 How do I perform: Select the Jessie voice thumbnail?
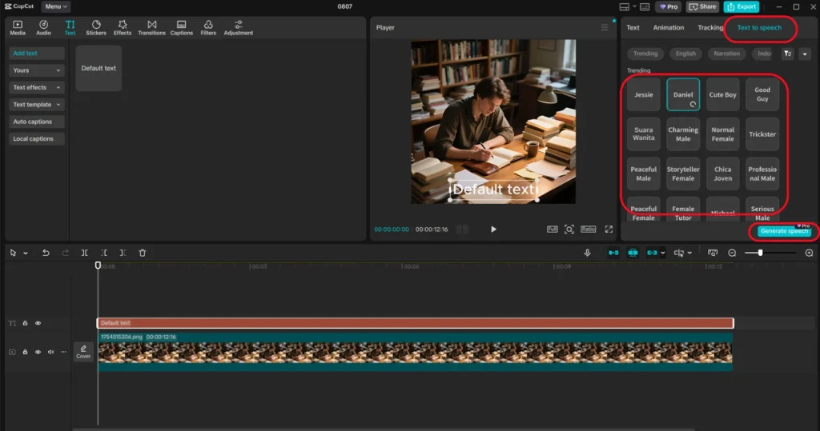(644, 94)
